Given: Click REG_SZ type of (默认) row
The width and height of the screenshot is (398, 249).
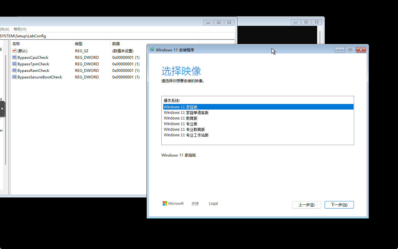Looking at the screenshot, I should pos(82,51).
